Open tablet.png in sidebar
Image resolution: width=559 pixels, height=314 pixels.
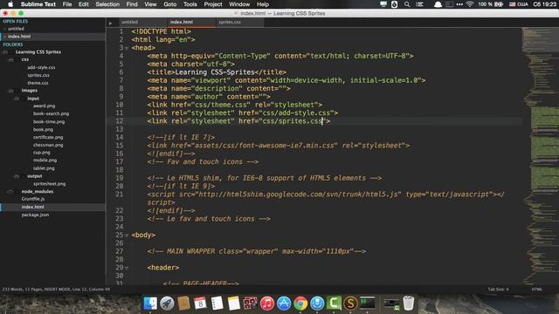pos(44,168)
